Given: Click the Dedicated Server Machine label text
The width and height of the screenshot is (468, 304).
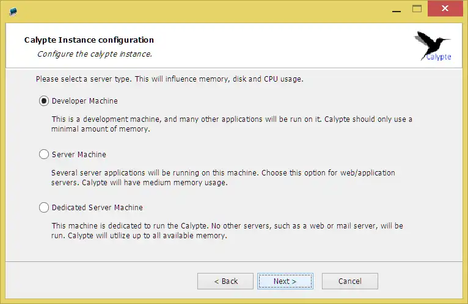Looking at the screenshot, I should tap(97, 208).
